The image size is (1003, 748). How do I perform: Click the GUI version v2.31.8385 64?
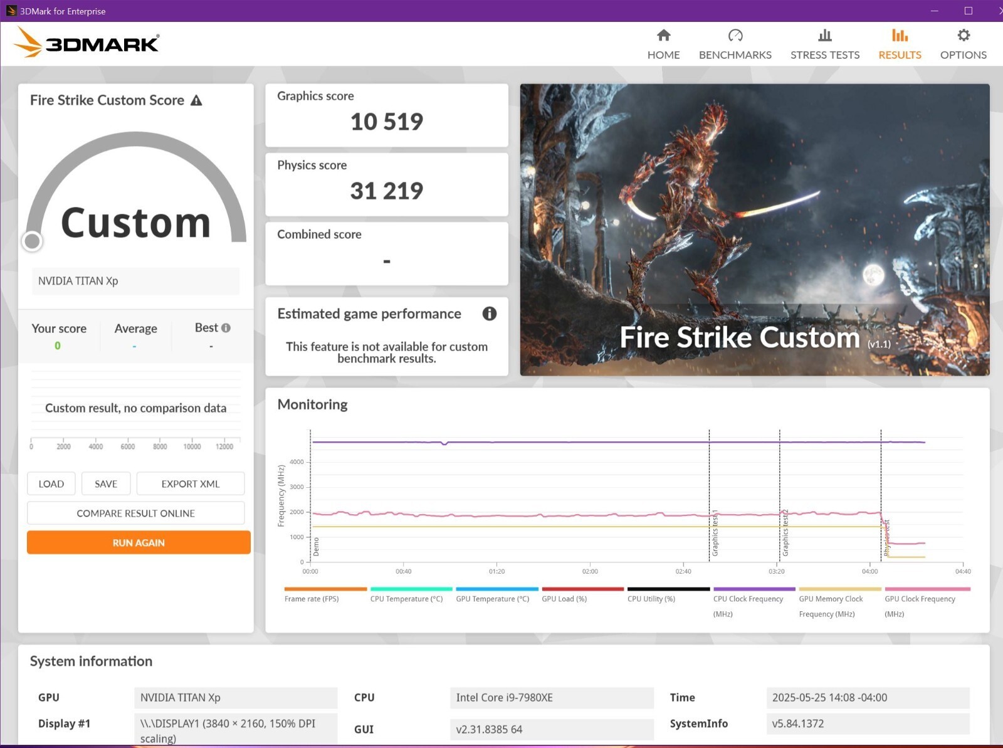point(552,729)
